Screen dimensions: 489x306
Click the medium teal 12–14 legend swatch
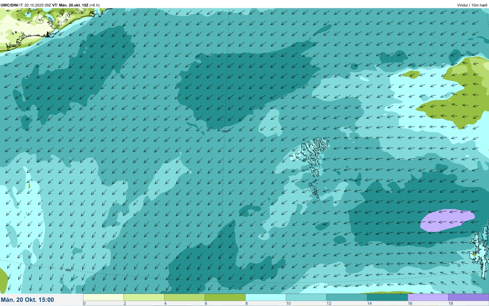347,297
